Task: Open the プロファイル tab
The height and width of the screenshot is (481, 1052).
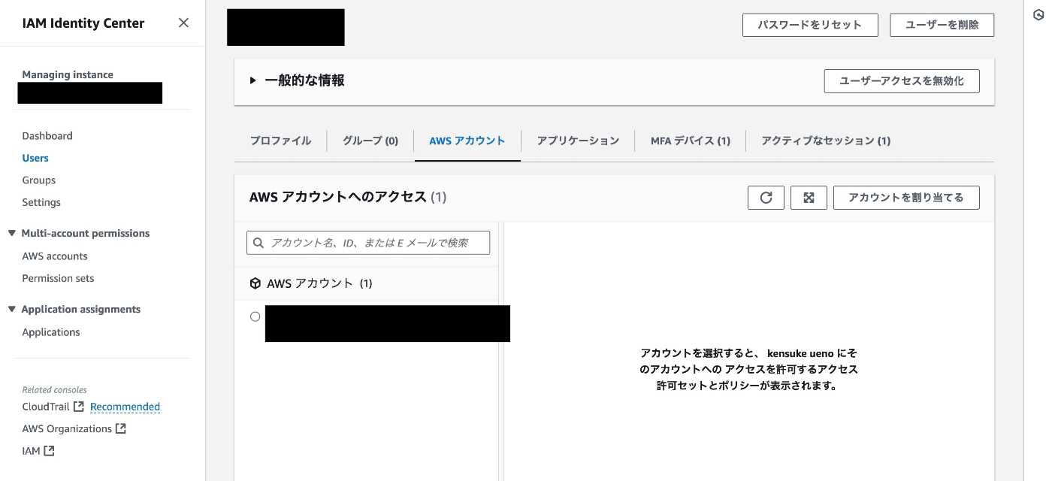Action: click(x=280, y=141)
